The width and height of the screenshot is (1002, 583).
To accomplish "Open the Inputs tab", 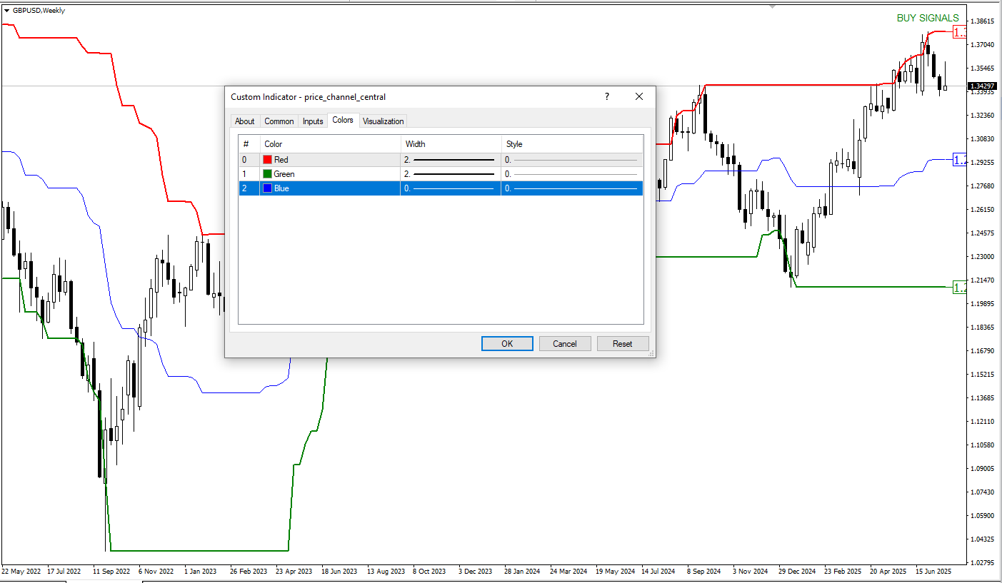I will coord(313,121).
